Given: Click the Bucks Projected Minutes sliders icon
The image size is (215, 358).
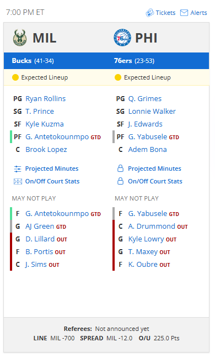Looking at the screenshot, I should point(18,169).
